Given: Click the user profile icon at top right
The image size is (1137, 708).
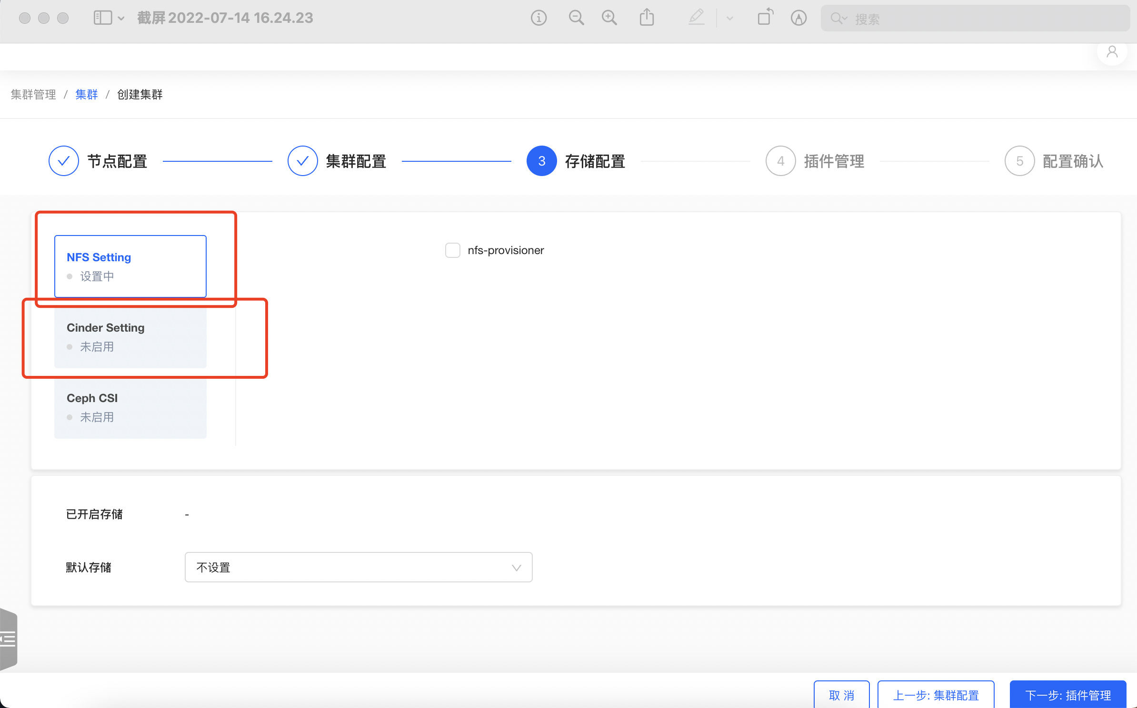Looking at the screenshot, I should pyautogui.click(x=1112, y=52).
